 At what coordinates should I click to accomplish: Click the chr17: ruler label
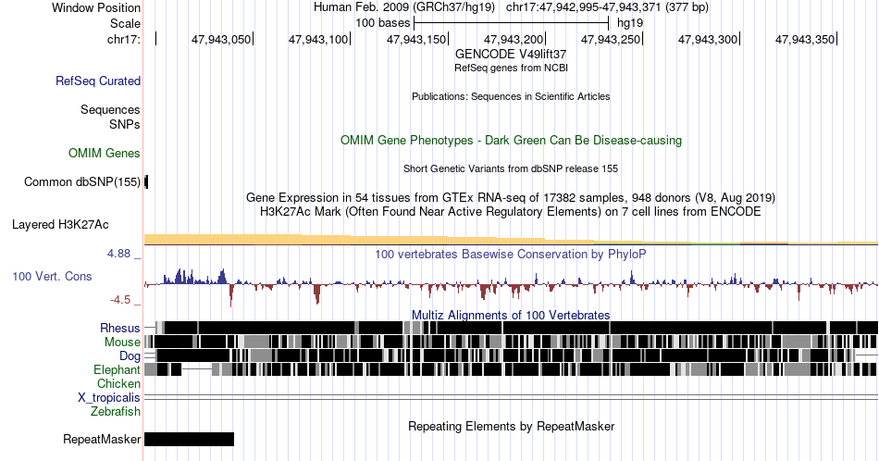(124, 39)
